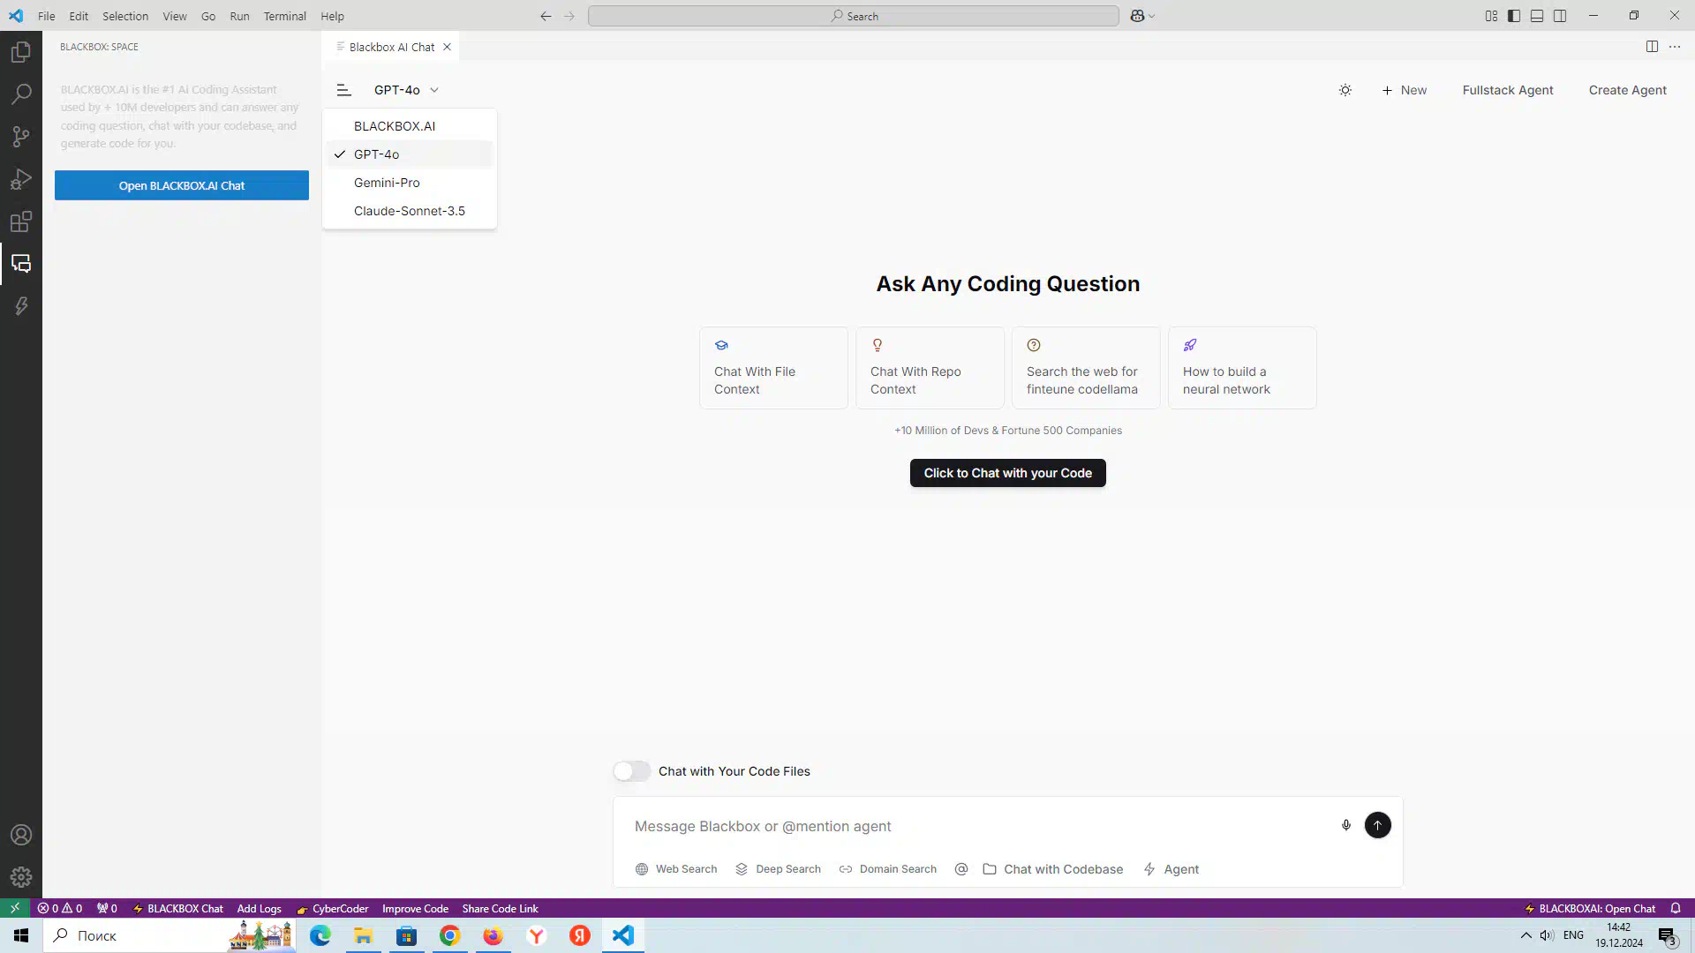
Task: Open the Accounts menu icon
Action: click(21, 835)
